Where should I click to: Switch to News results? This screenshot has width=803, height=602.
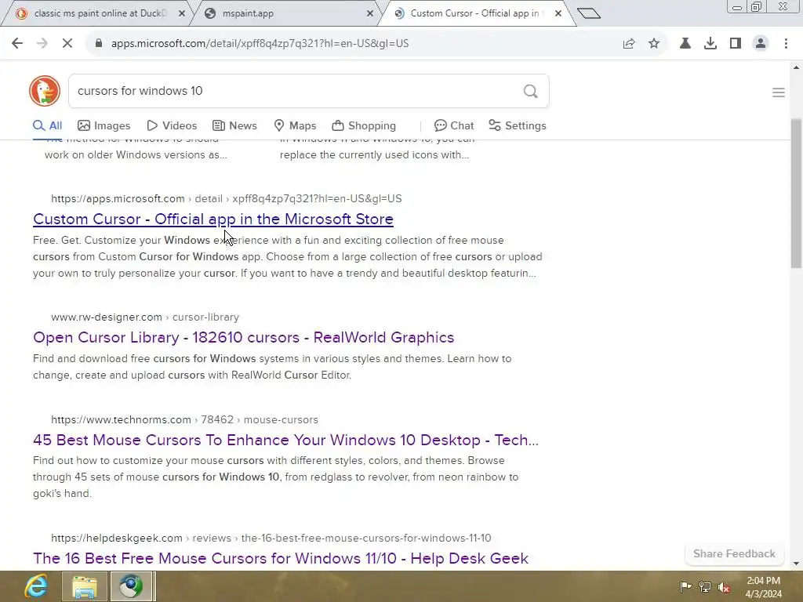point(234,126)
